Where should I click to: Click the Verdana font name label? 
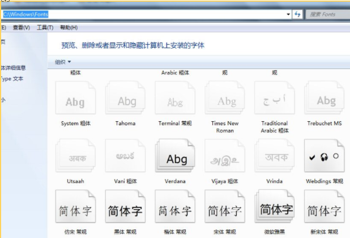[x=175, y=181]
